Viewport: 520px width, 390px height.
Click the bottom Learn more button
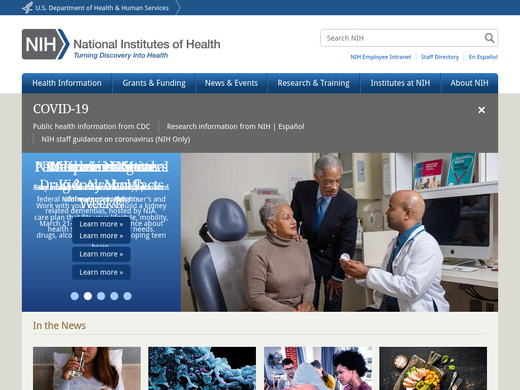(x=101, y=272)
